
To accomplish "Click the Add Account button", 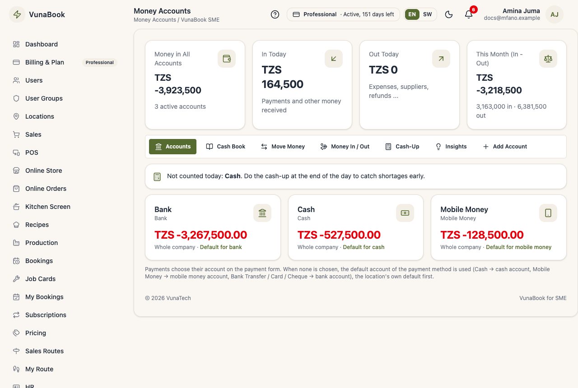I will (x=505, y=147).
